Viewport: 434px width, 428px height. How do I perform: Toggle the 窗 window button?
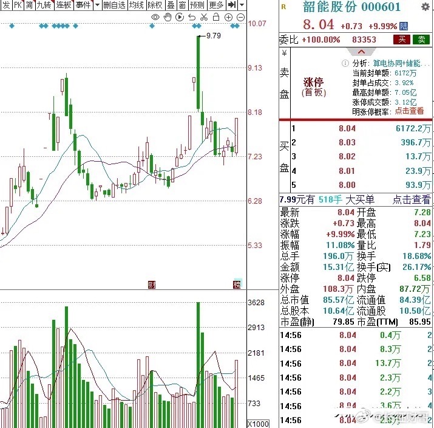(x=183, y=5)
